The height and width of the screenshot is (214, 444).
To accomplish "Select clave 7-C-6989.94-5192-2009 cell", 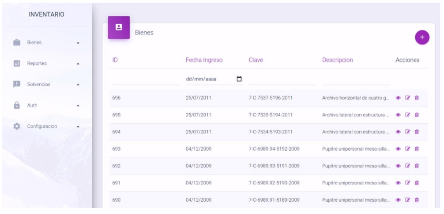I will (274, 149).
